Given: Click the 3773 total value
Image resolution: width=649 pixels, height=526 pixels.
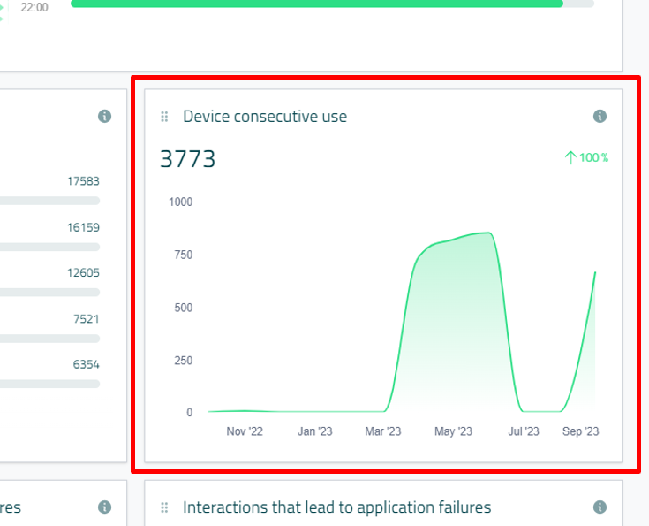Looking at the screenshot, I should 187,159.
